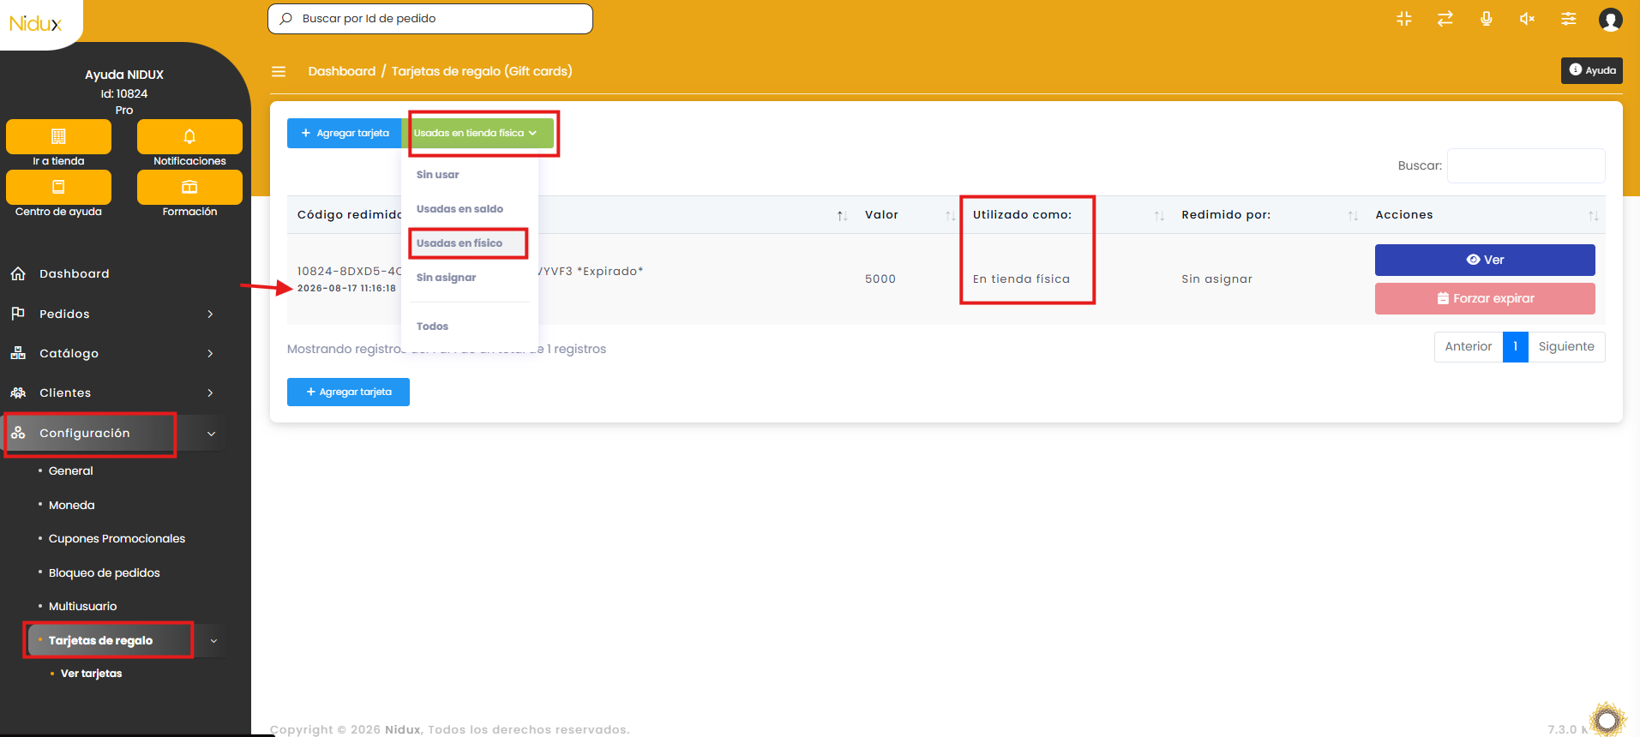This screenshot has height=737, width=1640.
Task: Click the date 2026-08-17 11:16:18
Action: 346,289
